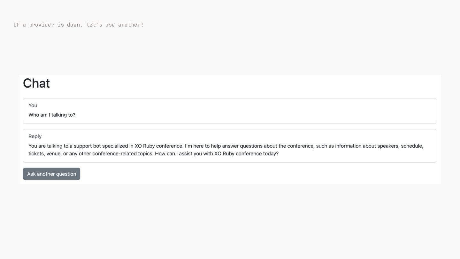The height and width of the screenshot is (259, 460).
Task: Click the "You" message label
Action: pyautogui.click(x=33, y=106)
